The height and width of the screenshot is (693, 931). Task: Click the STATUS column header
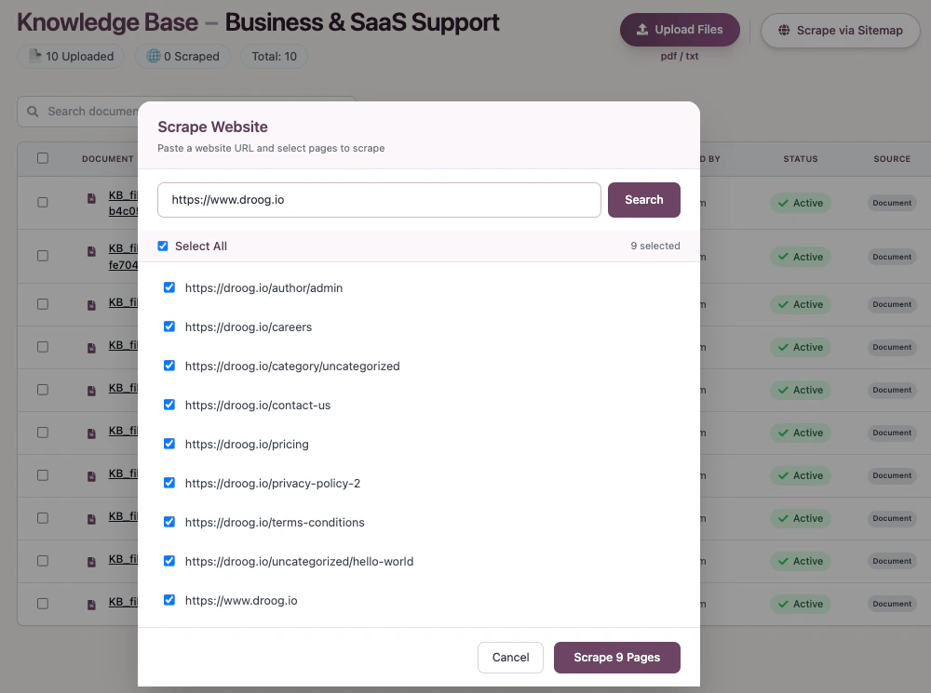(x=801, y=158)
